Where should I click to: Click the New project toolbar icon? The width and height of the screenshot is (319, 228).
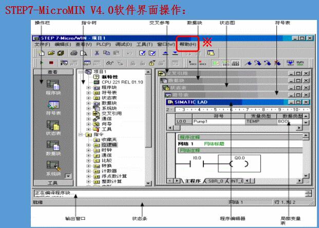pos(42,53)
